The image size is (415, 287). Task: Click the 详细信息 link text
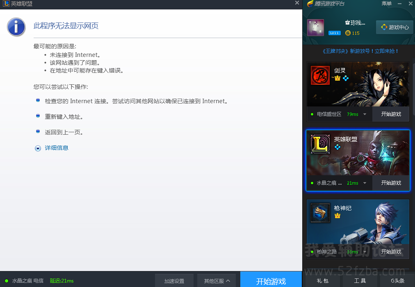[x=57, y=148]
